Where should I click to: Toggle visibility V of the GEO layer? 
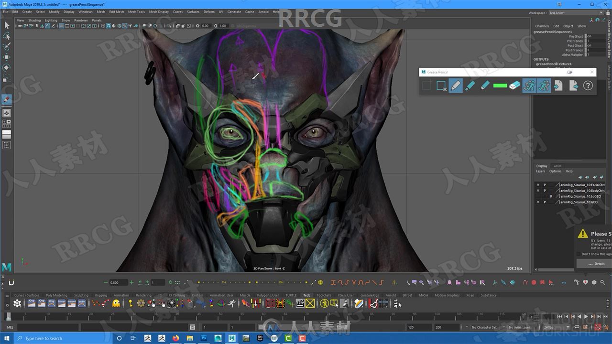(538, 202)
